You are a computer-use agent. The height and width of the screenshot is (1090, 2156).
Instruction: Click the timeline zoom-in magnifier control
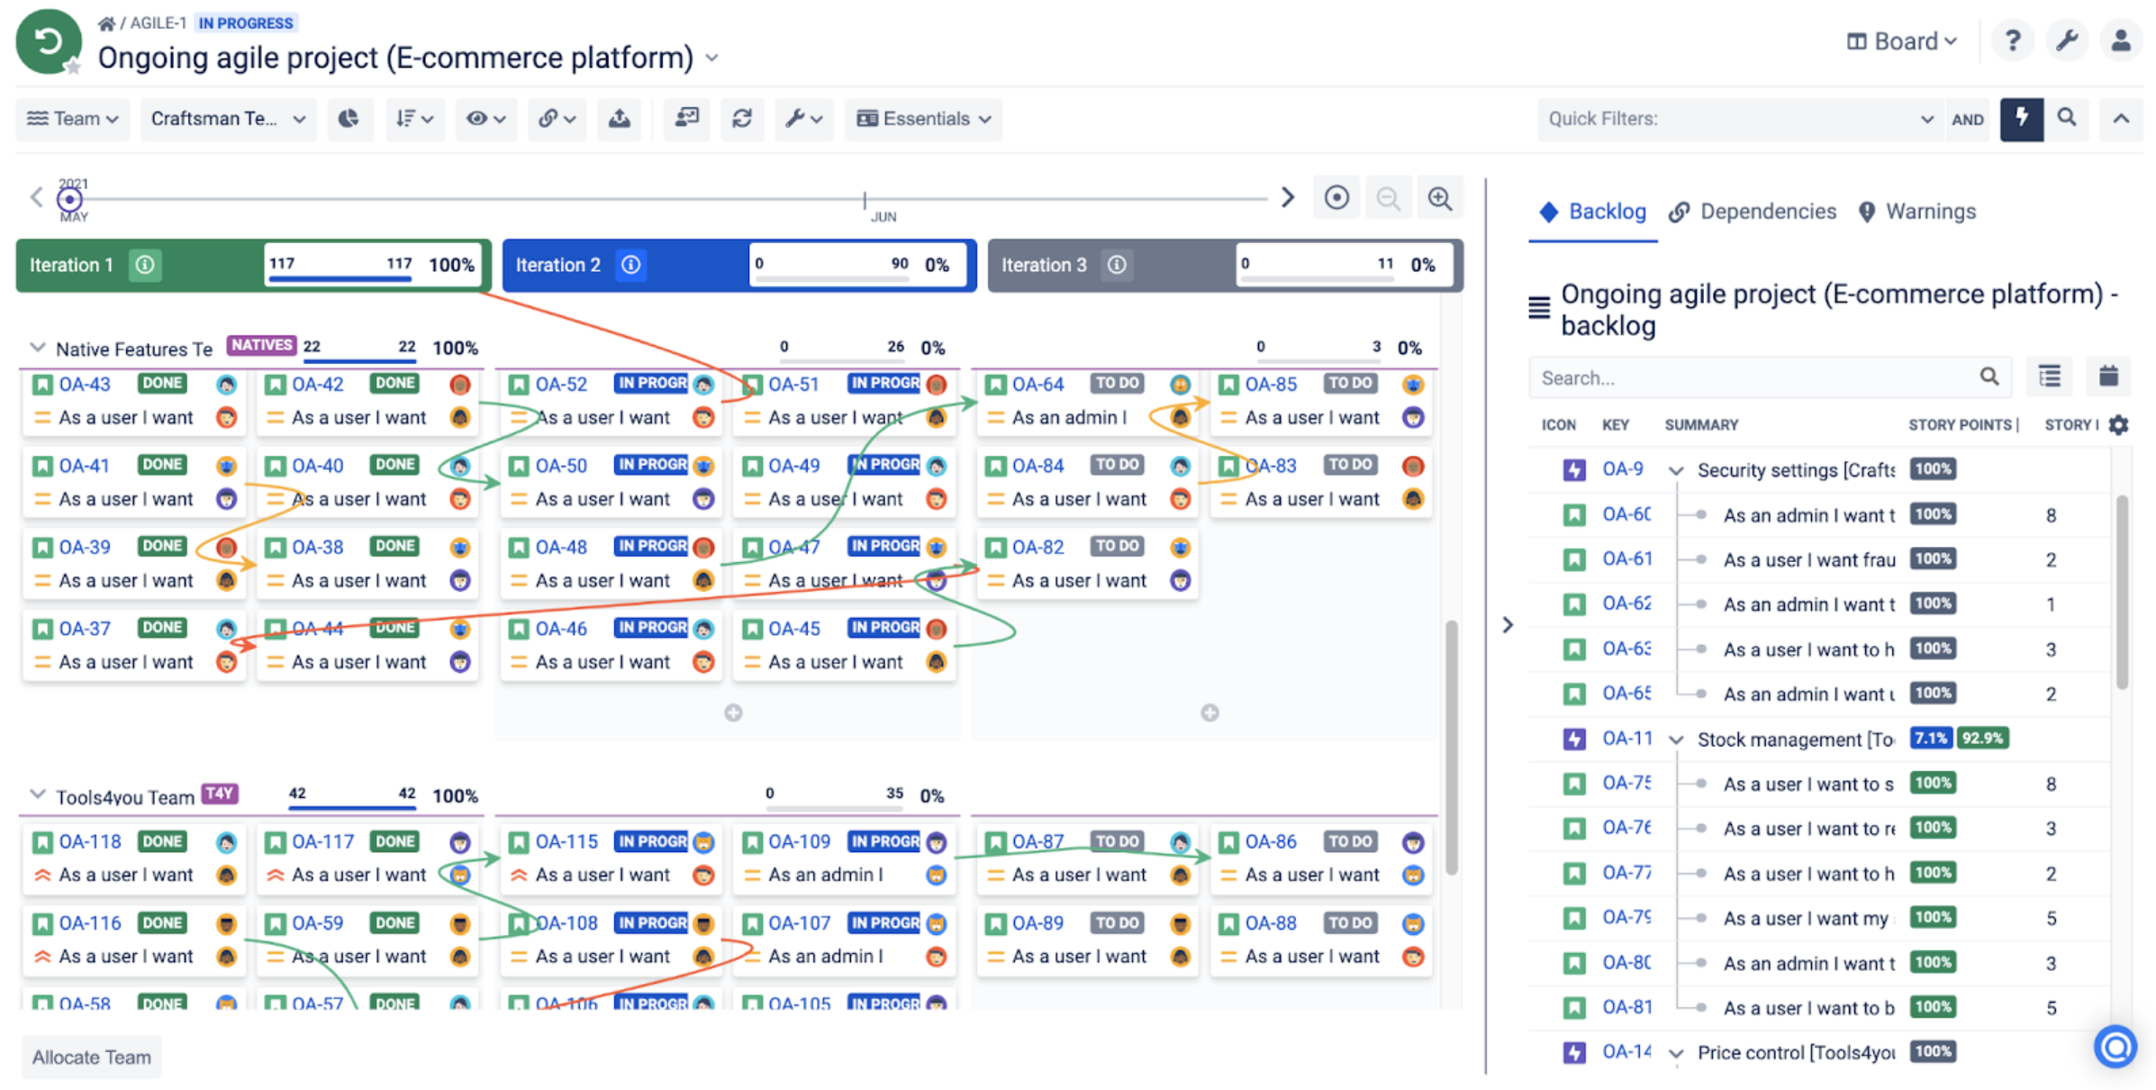coord(1440,197)
